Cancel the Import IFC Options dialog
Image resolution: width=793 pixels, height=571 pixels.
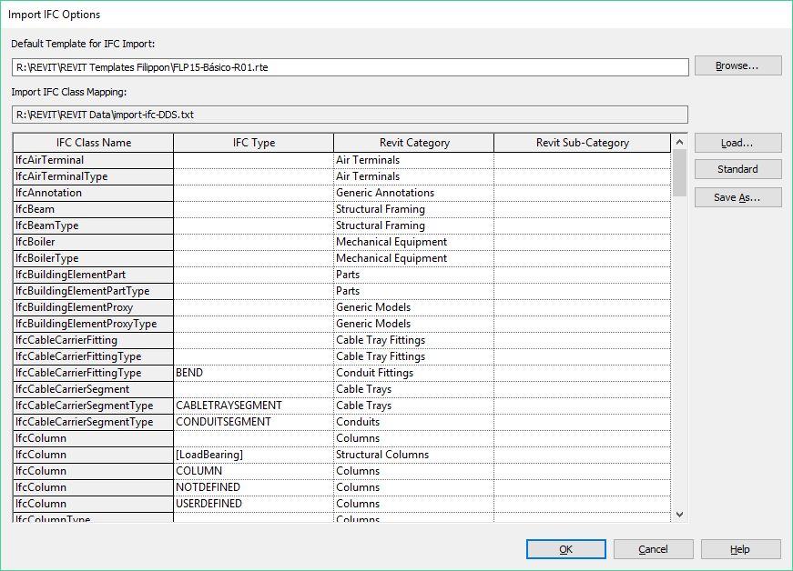click(653, 549)
